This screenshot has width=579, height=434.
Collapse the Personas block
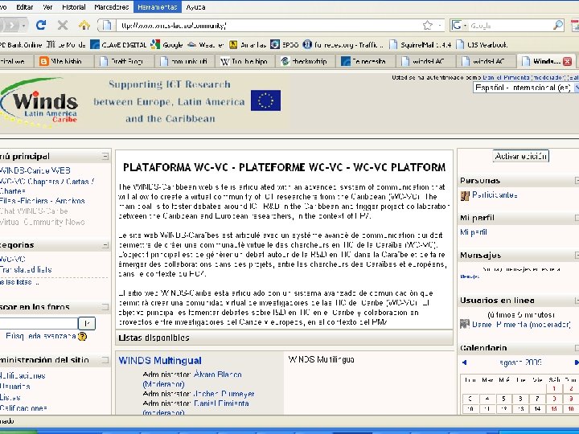pos(577,181)
